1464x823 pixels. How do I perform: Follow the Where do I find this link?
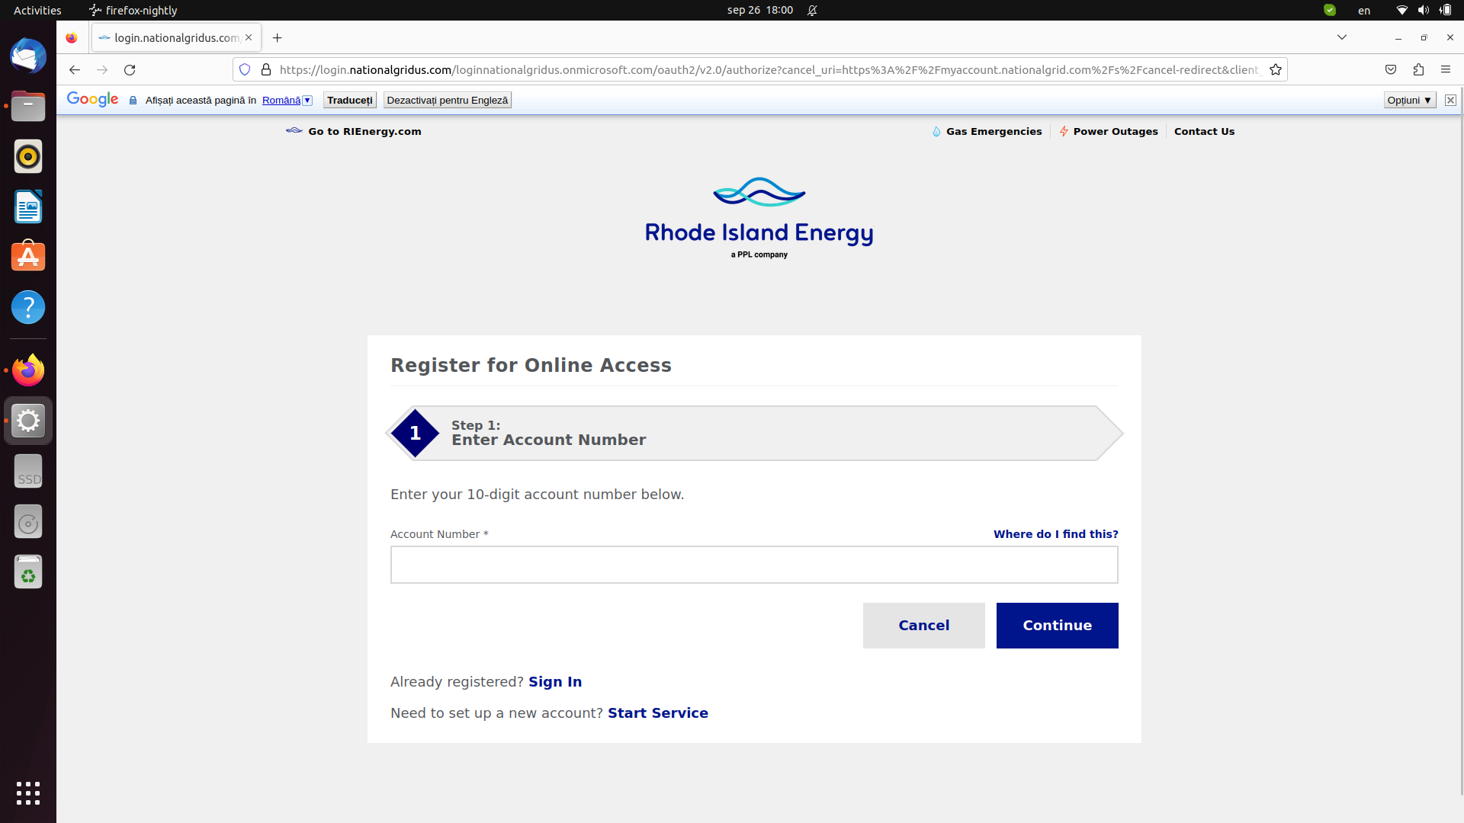(x=1055, y=534)
